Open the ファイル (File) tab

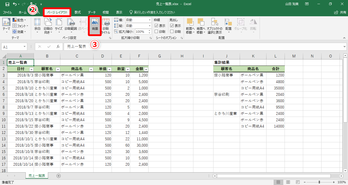click(7, 12)
